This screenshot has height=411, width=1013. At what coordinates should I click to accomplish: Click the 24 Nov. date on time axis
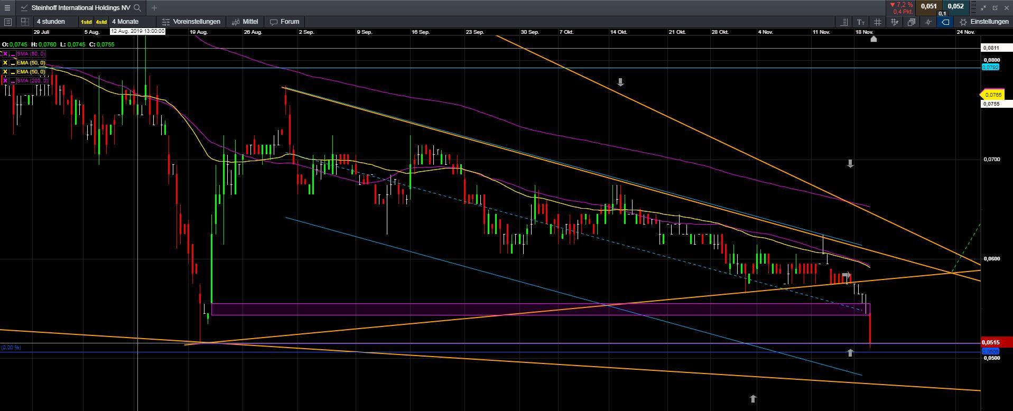click(965, 32)
